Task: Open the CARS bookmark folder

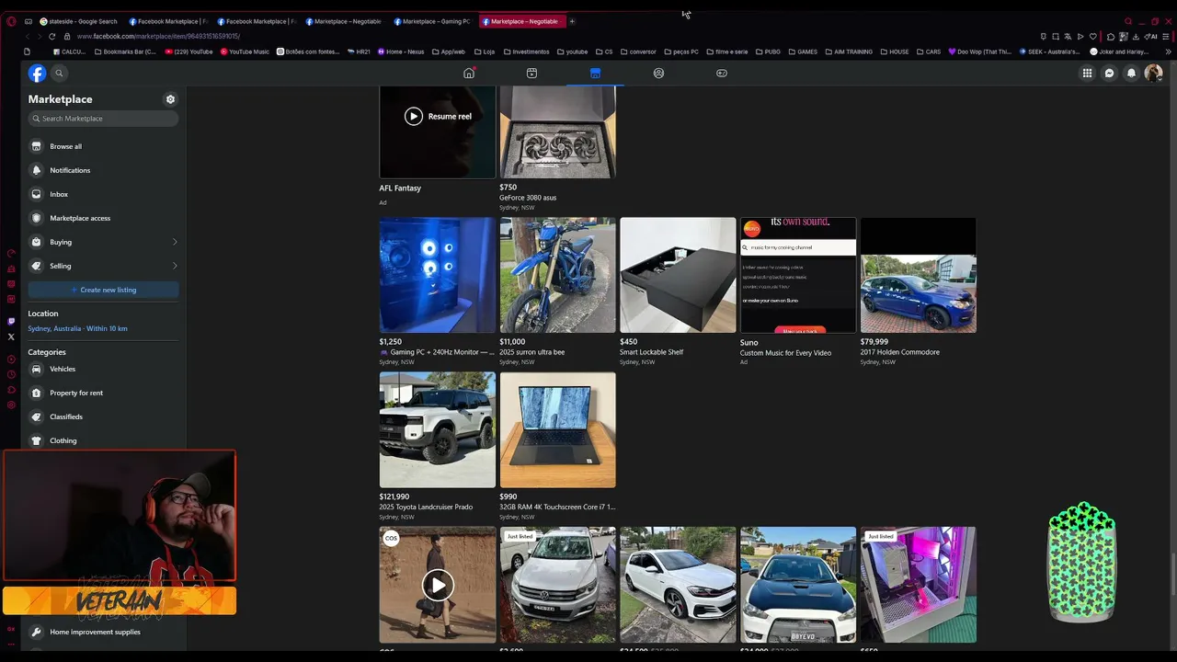Action: pos(929,51)
